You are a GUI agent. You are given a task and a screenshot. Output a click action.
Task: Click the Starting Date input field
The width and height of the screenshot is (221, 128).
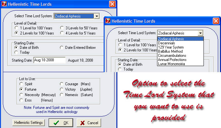click(x=49, y=60)
